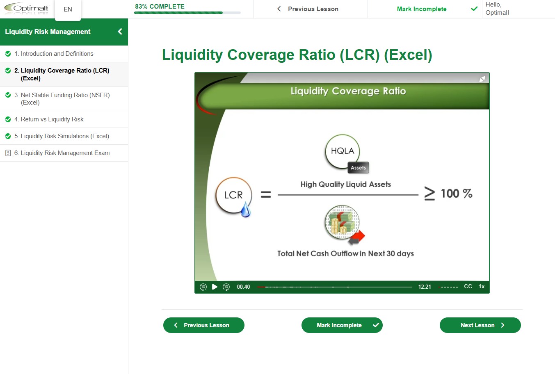
Task: Open the Liquidity Risk Management Exam
Action: 65,153
